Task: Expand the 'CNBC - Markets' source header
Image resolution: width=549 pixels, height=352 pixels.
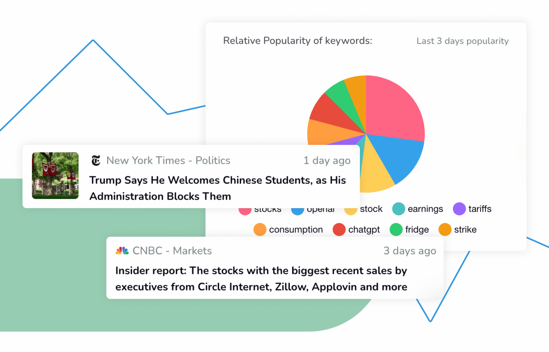Action: pyautogui.click(x=172, y=250)
